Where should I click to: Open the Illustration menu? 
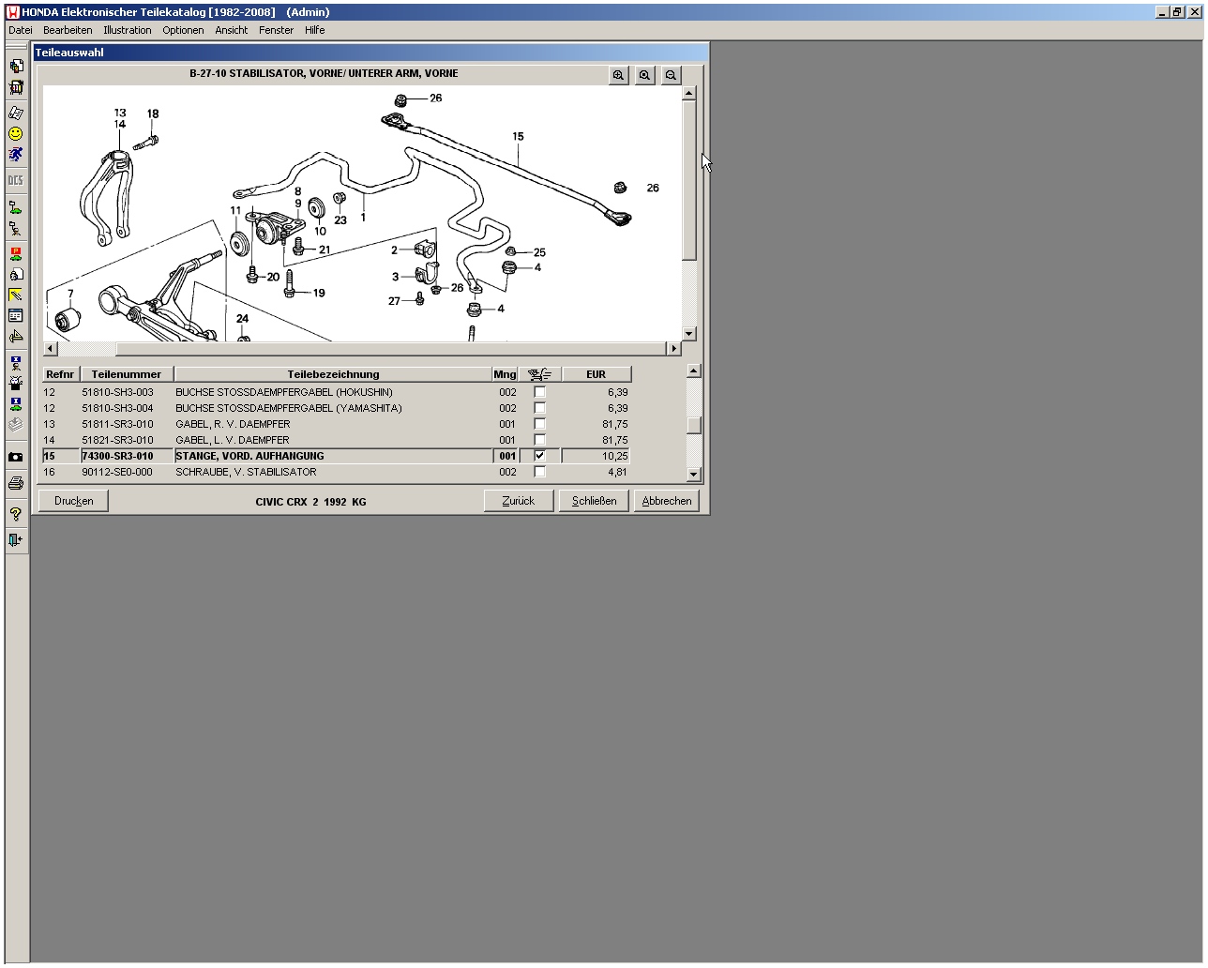point(128,30)
